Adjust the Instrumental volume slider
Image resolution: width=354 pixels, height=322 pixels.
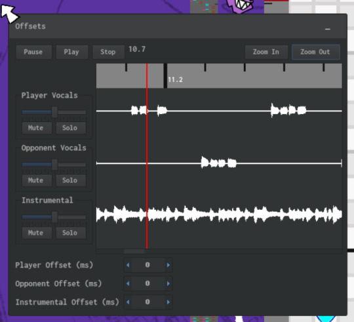(54, 217)
